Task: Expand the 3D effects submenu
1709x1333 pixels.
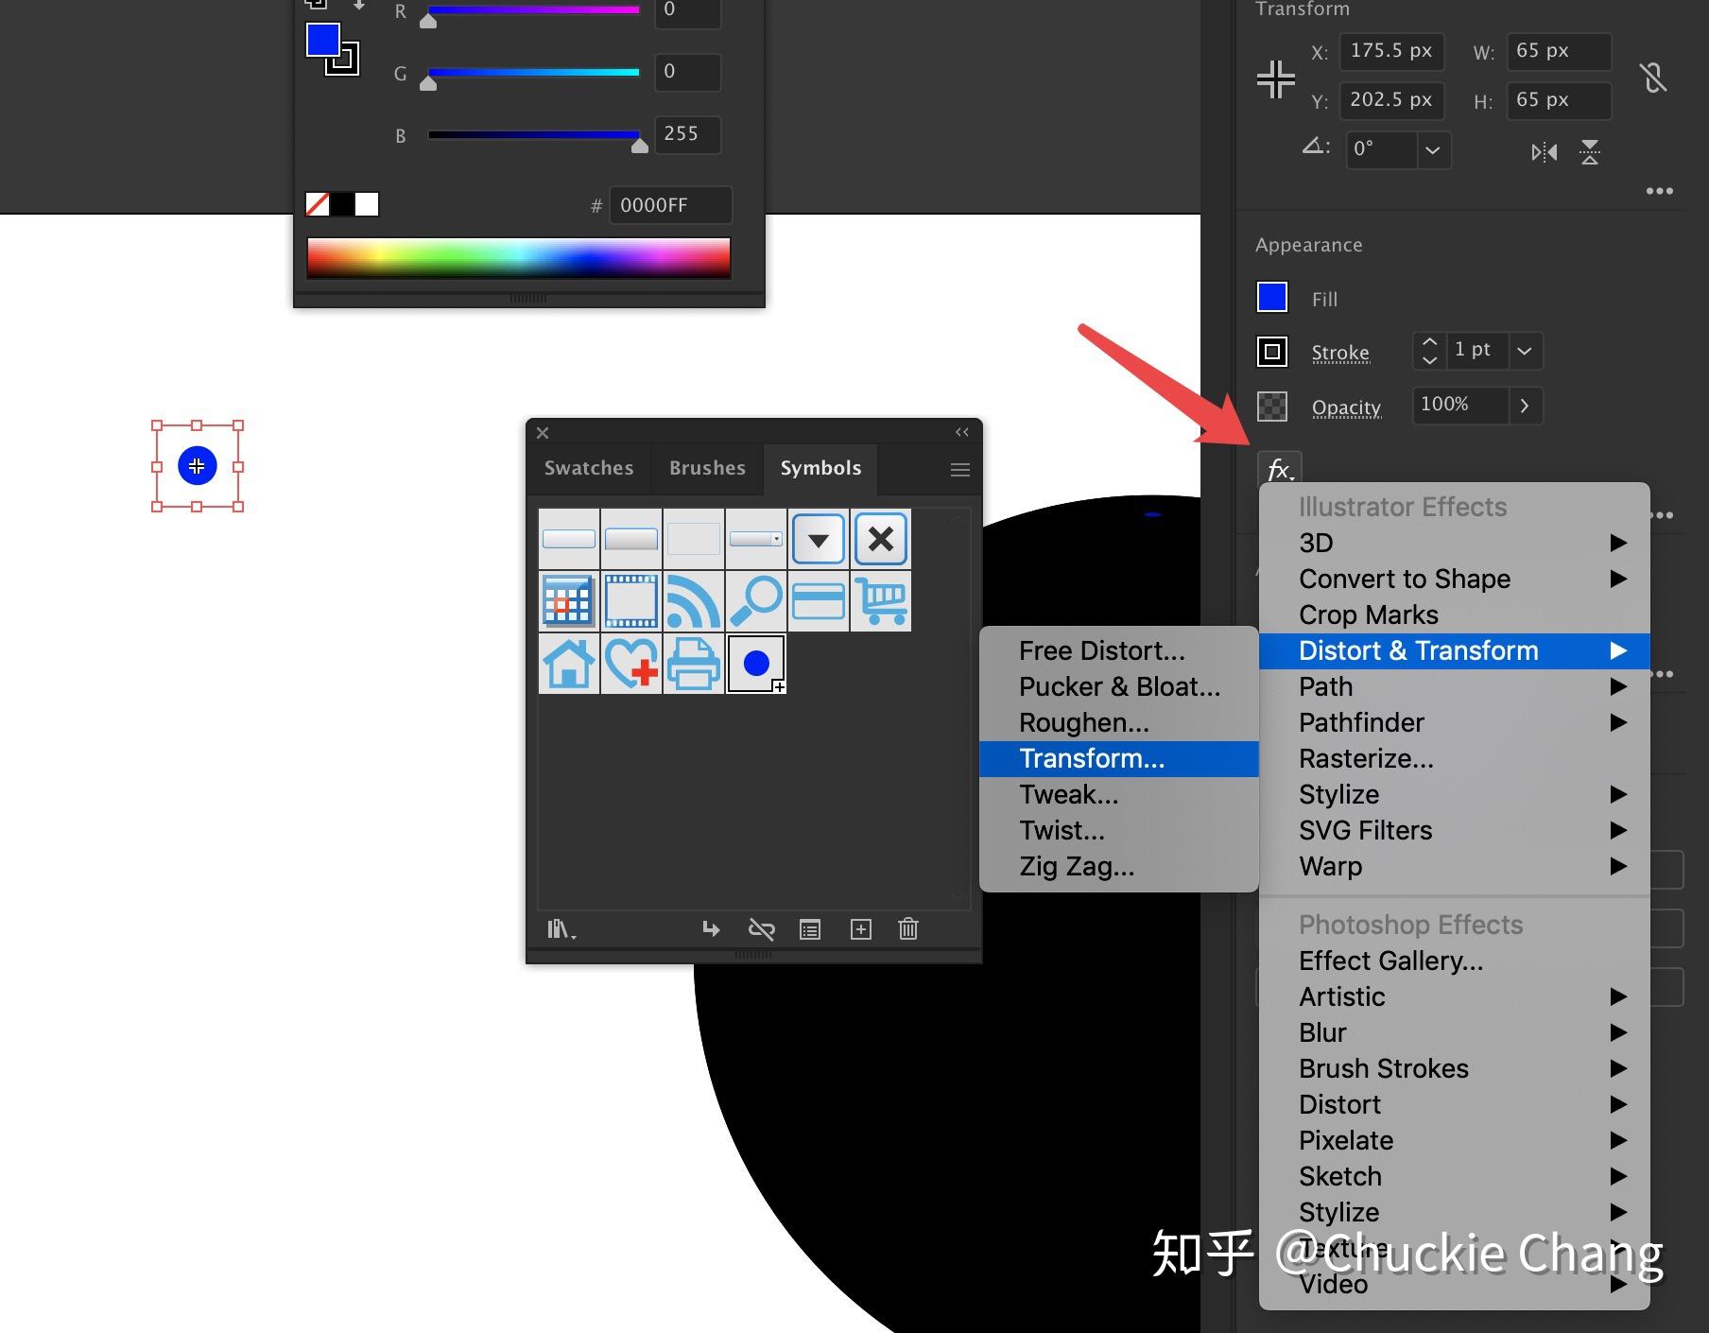Action: pos(1455,543)
